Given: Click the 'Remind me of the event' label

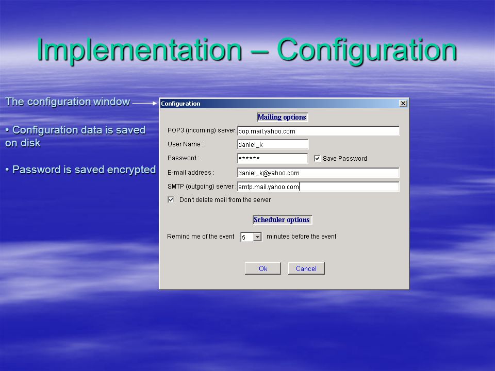Looking at the screenshot, I should click(x=201, y=237).
